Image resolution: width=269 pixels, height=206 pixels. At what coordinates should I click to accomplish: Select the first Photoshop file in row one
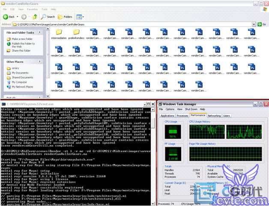pos(94,32)
